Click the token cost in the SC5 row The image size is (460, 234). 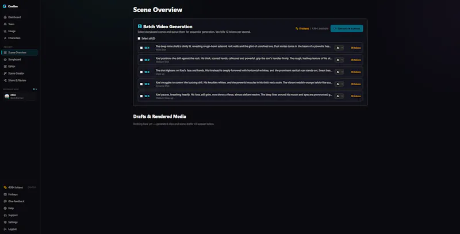(356, 96)
